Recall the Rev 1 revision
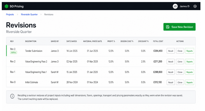Viewport: 205px width, 111px height. coord(170,72)
